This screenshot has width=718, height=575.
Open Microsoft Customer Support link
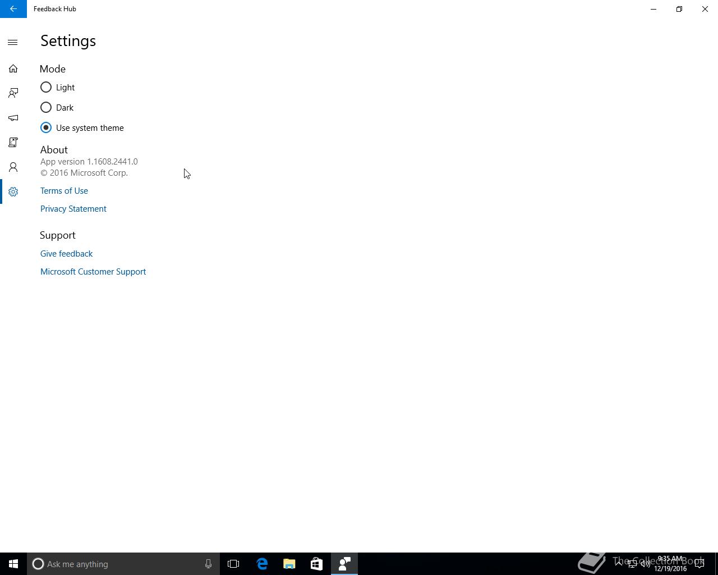tap(93, 272)
